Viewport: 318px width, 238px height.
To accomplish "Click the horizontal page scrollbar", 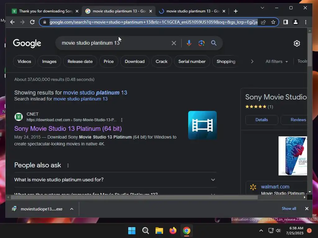I will 134,197.
